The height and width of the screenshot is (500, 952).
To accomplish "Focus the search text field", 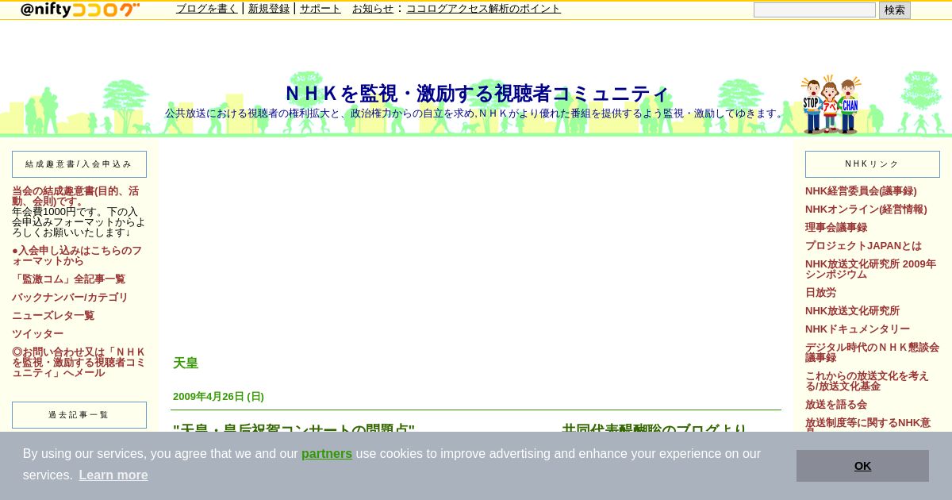I will 814,10.
